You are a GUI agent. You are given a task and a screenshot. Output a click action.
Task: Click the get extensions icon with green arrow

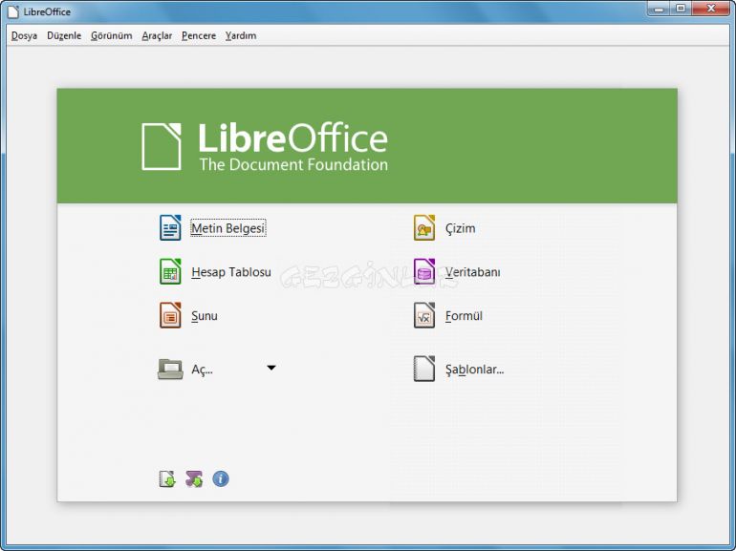tap(167, 478)
